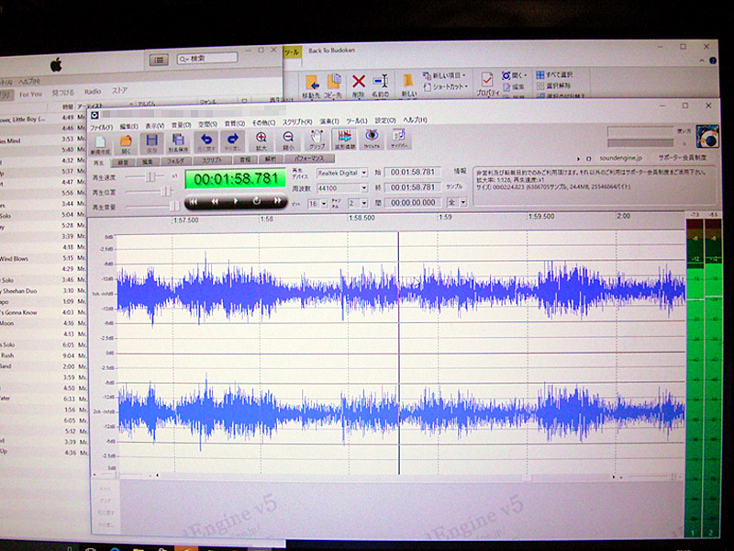The image size is (734, 551).
Task: Zoom in with the 拡大 magnifier icon
Action: [x=261, y=141]
